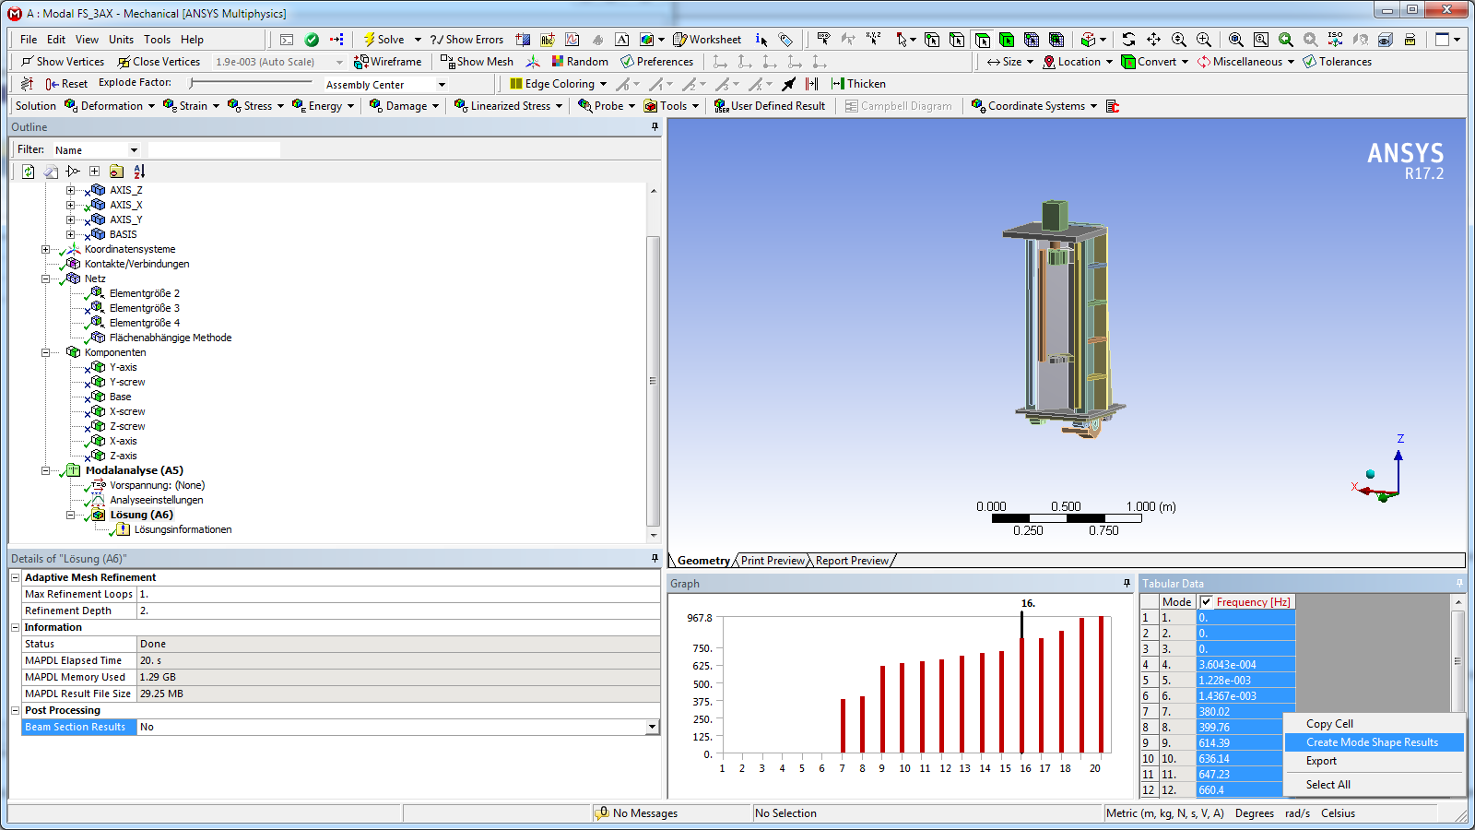This screenshot has height=830, width=1475.
Task: Expand the Koordinatensysteme tree node
Action: coord(45,249)
